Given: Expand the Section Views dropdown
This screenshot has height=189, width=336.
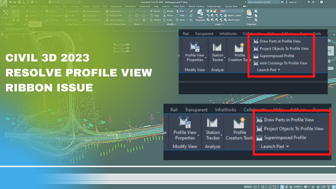Looking at the screenshot, I should pos(124,20).
